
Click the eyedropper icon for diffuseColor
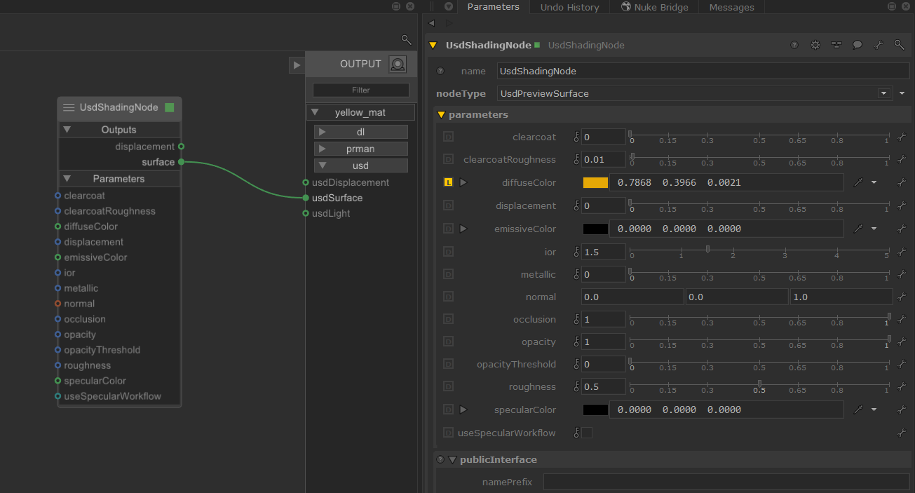tap(858, 182)
